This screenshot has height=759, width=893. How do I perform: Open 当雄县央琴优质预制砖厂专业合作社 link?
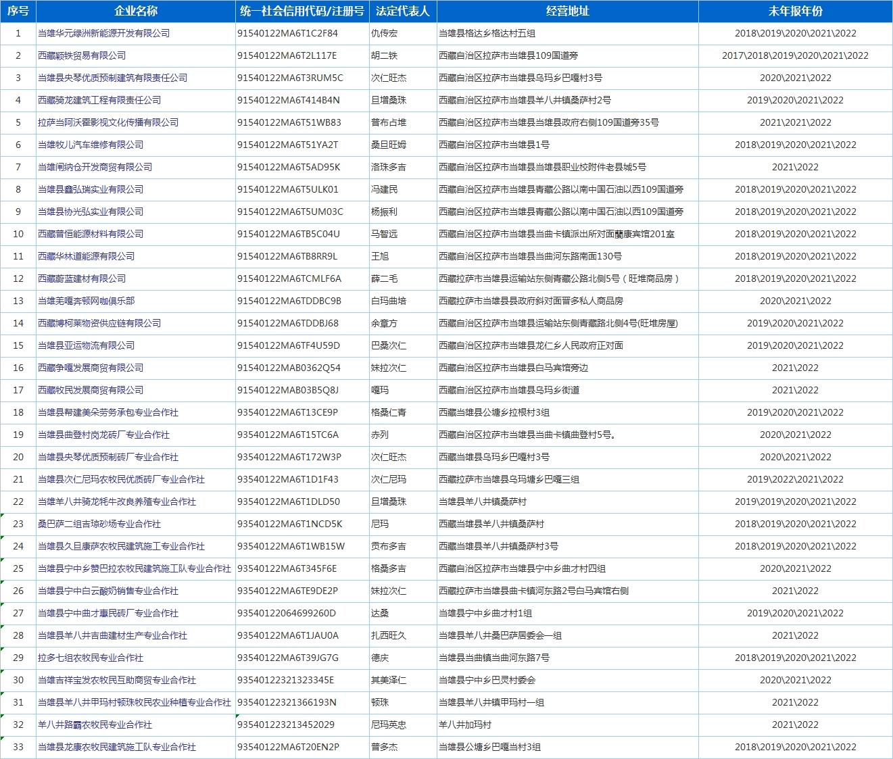click(x=108, y=457)
